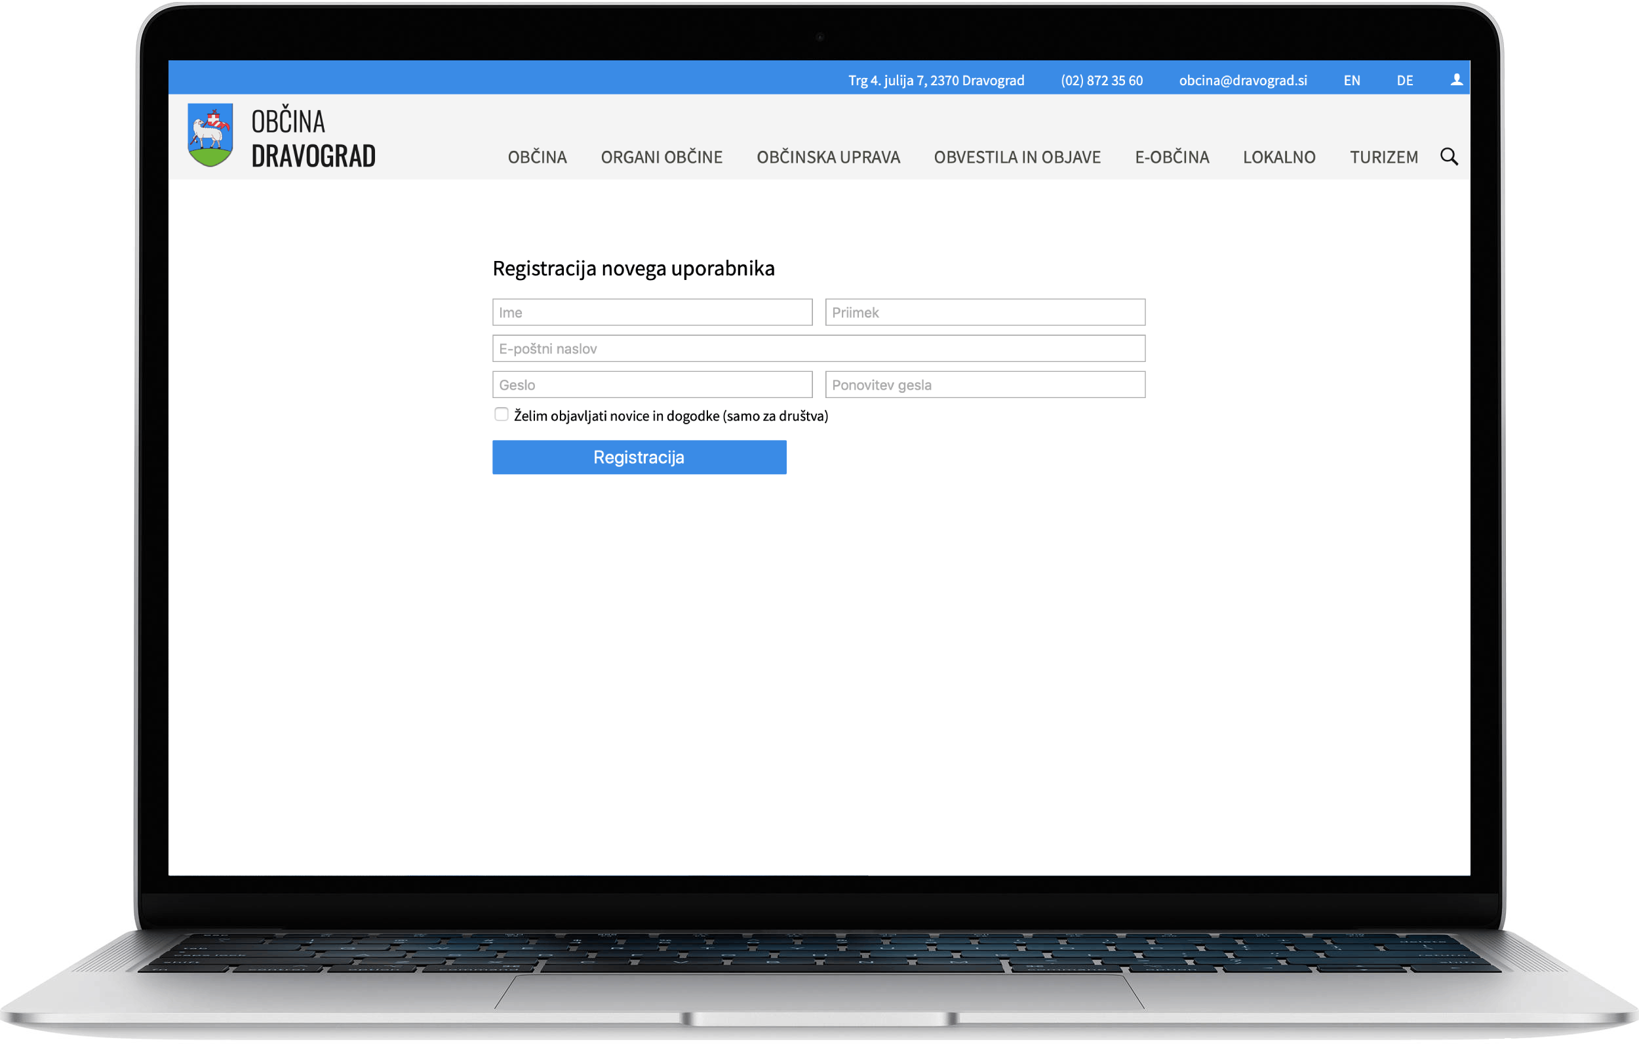Open OBVESTILA IN OBJAVE menu

[x=1017, y=157]
